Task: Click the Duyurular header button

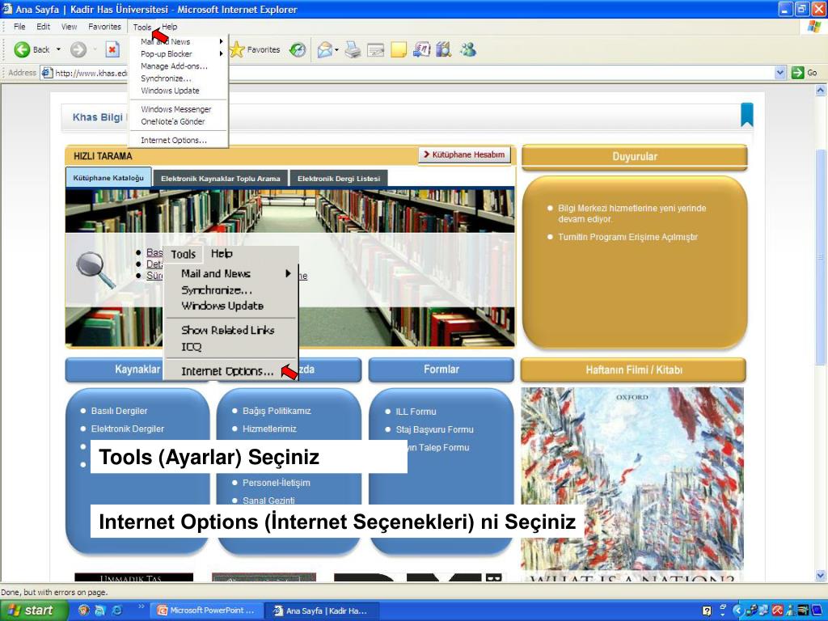Action: (x=634, y=157)
